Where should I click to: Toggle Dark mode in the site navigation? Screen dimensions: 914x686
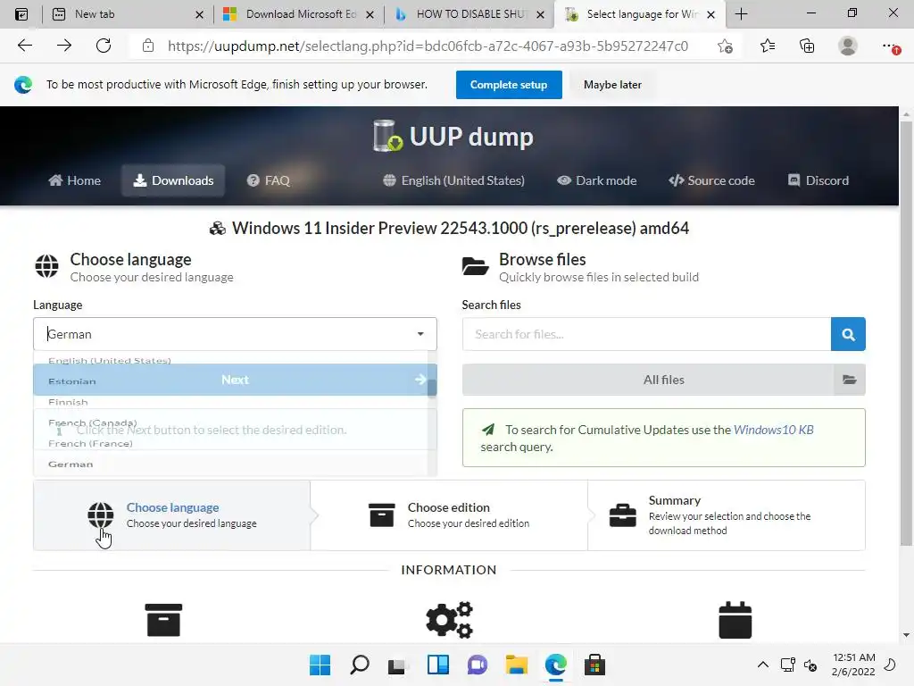pyautogui.click(x=597, y=180)
